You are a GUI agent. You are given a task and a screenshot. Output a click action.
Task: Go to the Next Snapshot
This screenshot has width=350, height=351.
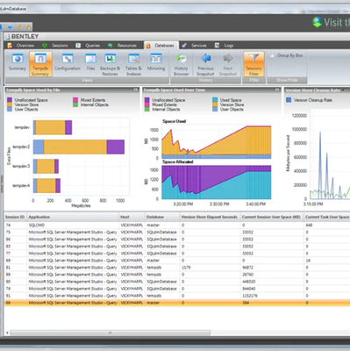(x=228, y=64)
